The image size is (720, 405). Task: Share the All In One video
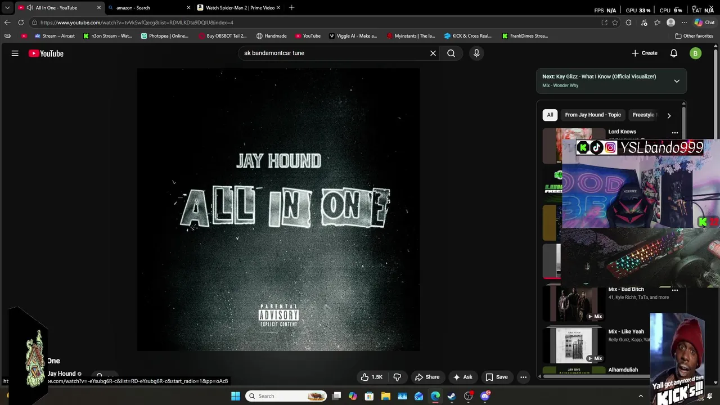[x=427, y=377]
